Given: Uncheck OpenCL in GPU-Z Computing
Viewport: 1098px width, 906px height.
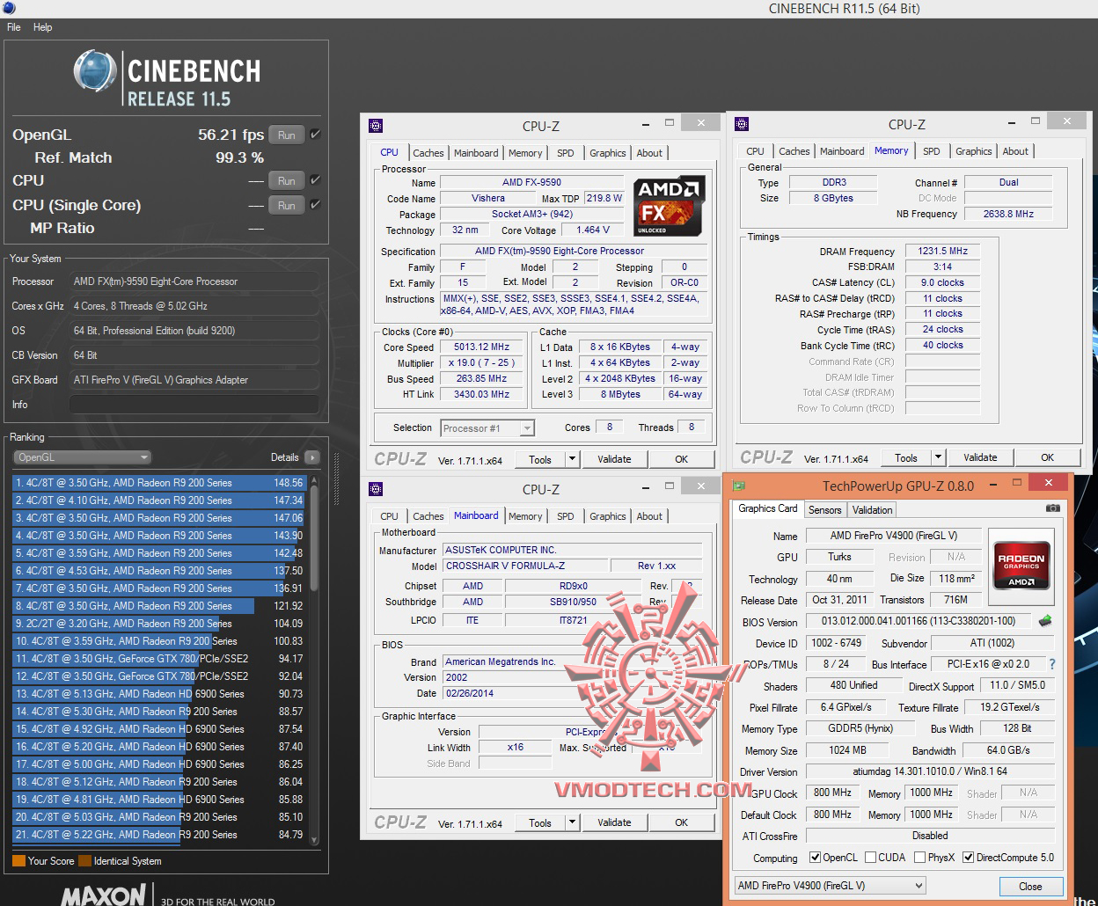Looking at the screenshot, I should coord(815,858).
